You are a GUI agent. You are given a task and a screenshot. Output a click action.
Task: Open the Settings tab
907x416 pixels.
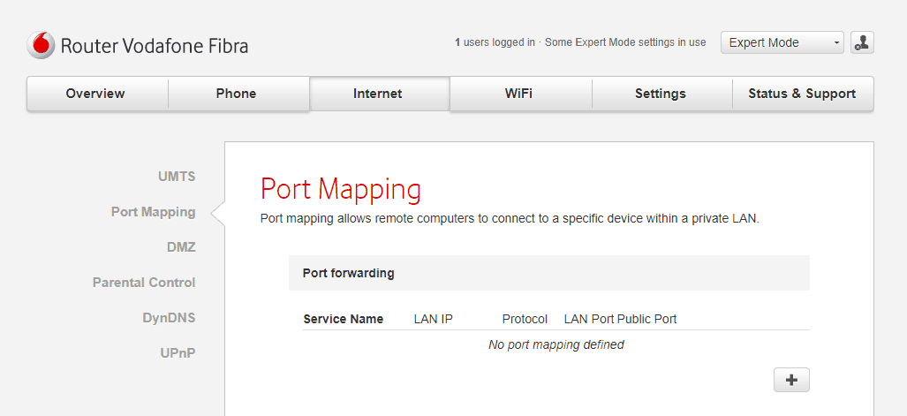coord(662,94)
